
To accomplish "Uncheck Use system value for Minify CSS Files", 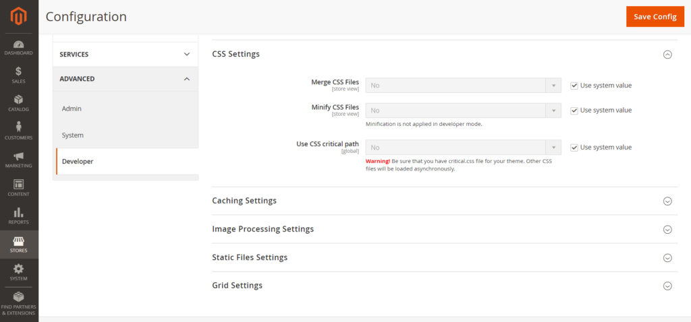I will pos(574,110).
